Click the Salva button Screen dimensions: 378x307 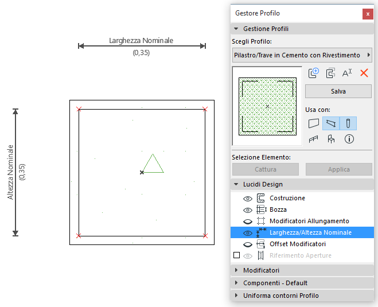click(338, 91)
